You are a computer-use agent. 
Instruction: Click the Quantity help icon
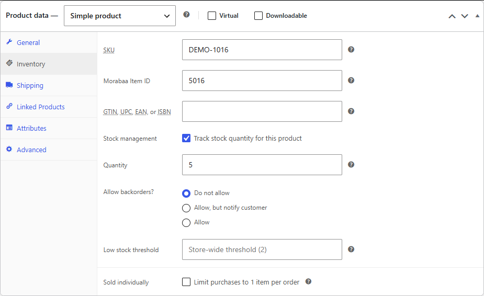[x=351, y=165]
